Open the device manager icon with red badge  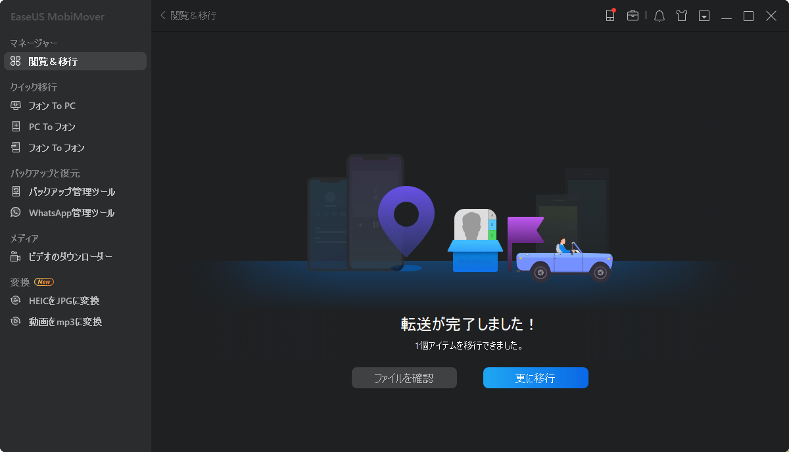click(610, 15)
